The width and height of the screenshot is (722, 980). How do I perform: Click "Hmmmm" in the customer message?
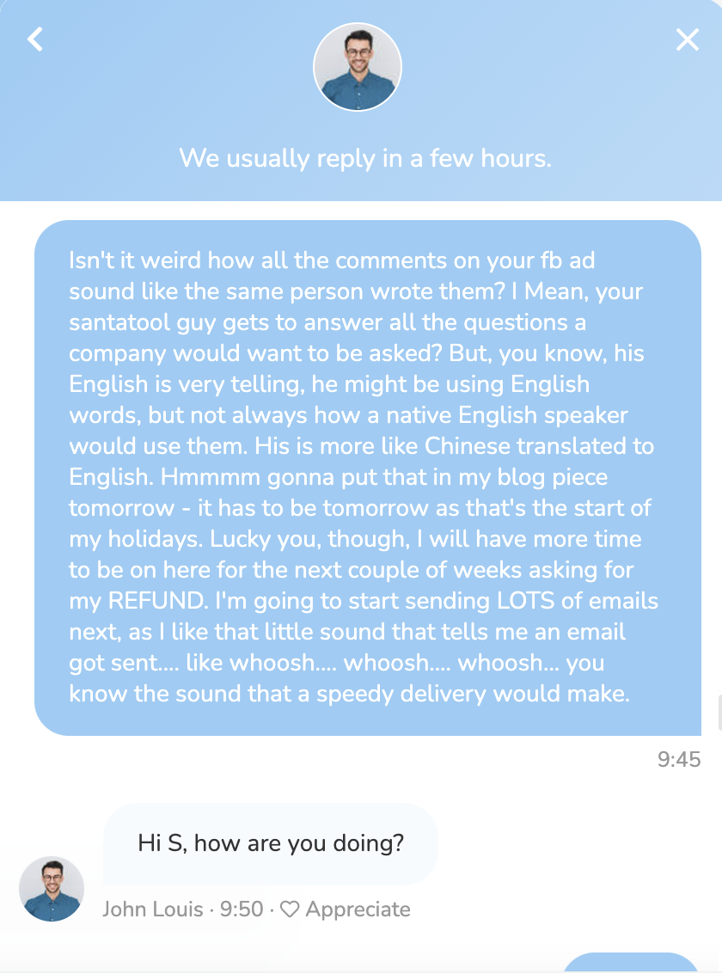(227, 476)
